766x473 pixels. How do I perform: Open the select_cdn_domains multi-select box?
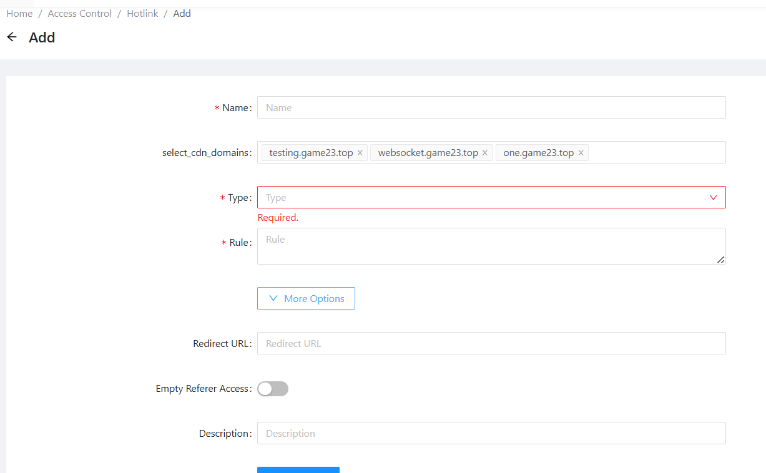[x=656, y=153]
